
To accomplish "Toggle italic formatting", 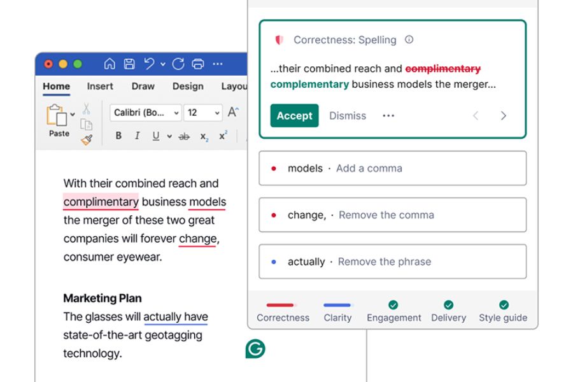I will [x=137, y=136].
